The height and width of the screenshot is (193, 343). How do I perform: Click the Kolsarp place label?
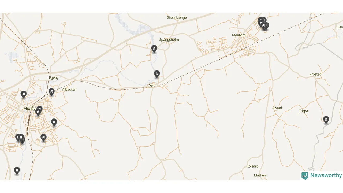pyautogui.click(x=252, y=166)
